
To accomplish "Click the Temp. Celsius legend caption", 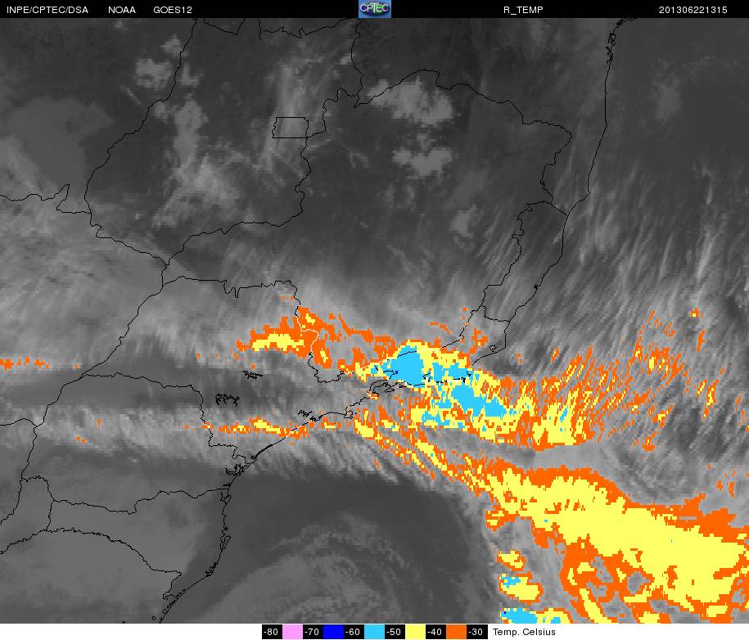I will [x=524, y=632].
